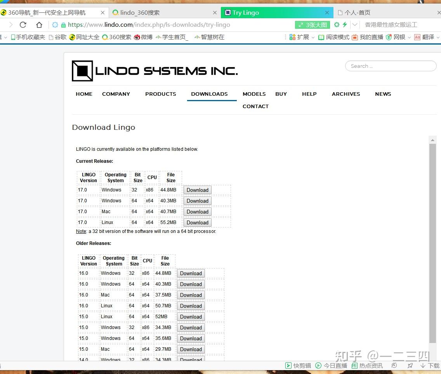Click the page vertical scrollbar thumb
Viewport: 441px width, 374px height.
click(432, 243)
